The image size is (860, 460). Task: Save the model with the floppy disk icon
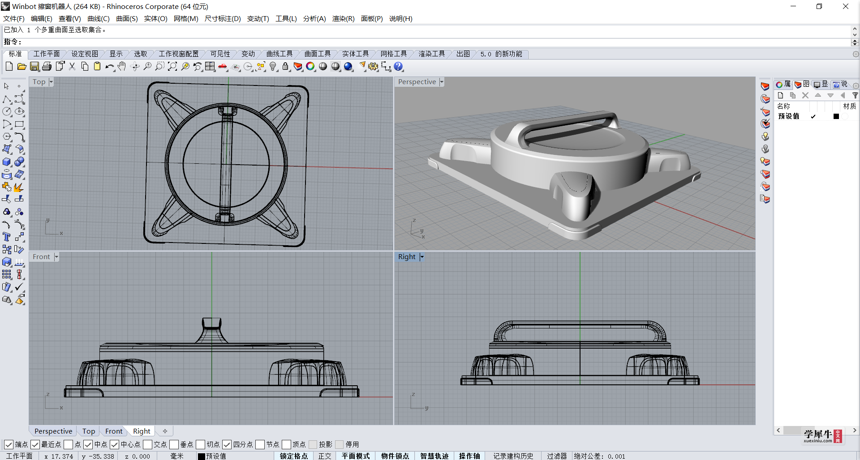pyautogui.click(x=34, y=67)
